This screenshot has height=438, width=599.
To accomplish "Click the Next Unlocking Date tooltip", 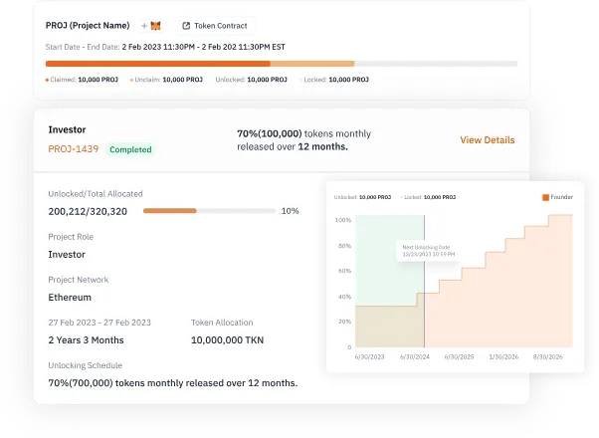I will [429, 251].
